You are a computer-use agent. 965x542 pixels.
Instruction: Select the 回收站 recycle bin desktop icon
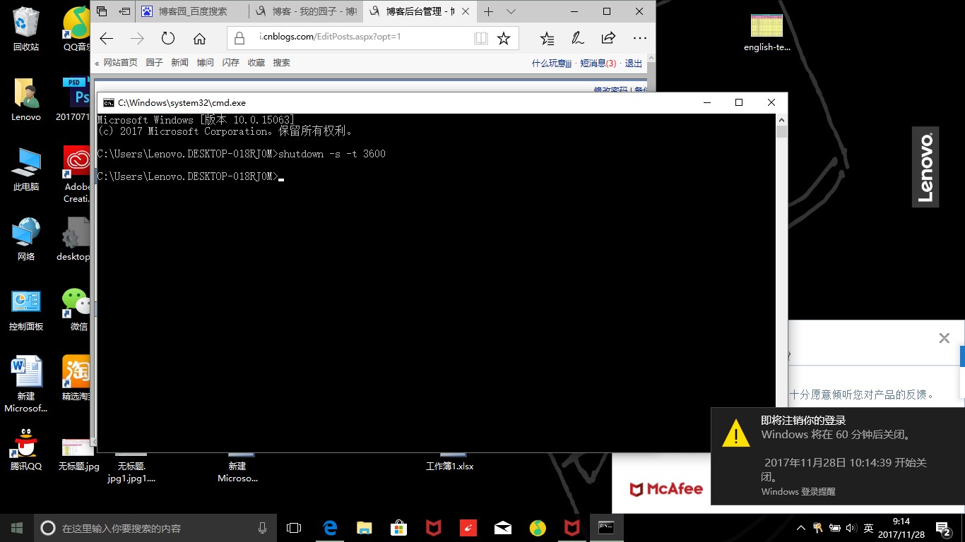(26, 29)
